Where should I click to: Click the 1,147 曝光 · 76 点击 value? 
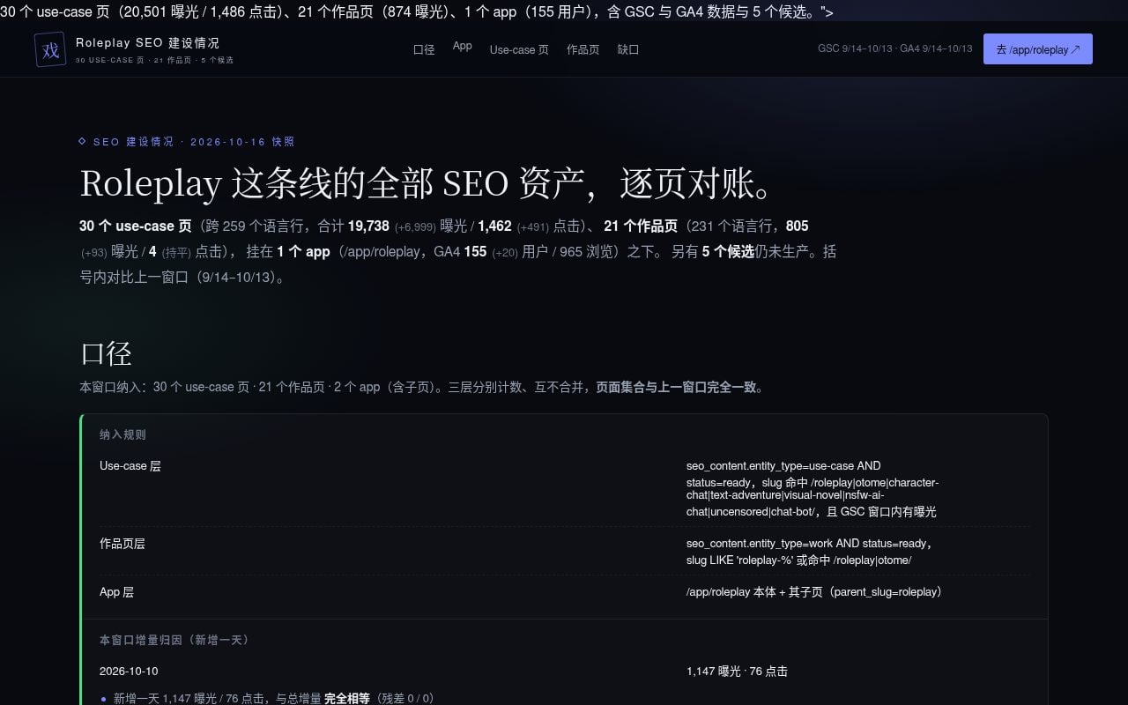[737, 671]
